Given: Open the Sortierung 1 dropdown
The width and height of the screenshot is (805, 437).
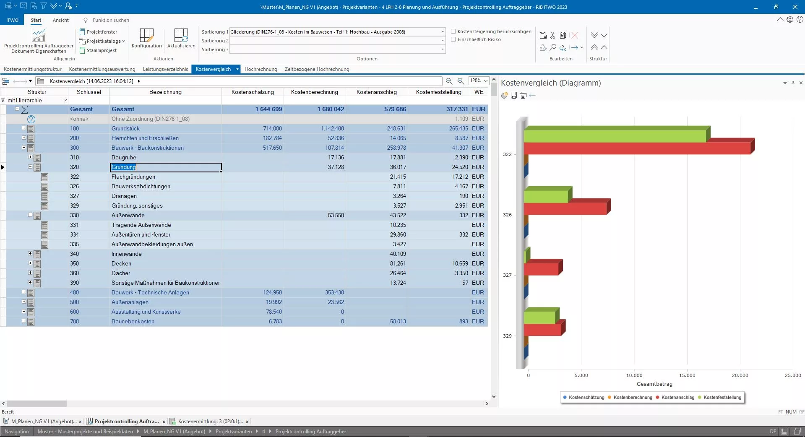Looking at the screenshot, I should [x=443, y=32].
